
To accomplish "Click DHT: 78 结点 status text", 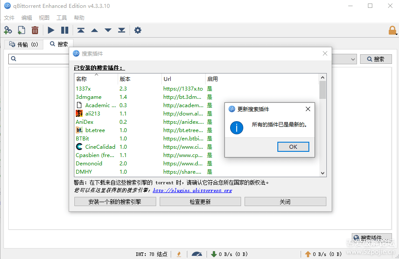I will (x=151, y=254).
